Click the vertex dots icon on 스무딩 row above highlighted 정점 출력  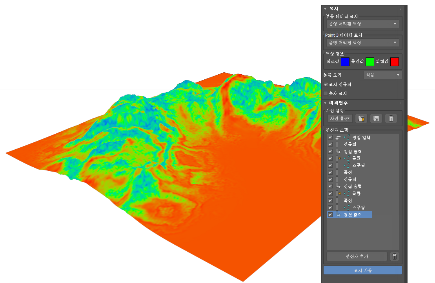347,208
